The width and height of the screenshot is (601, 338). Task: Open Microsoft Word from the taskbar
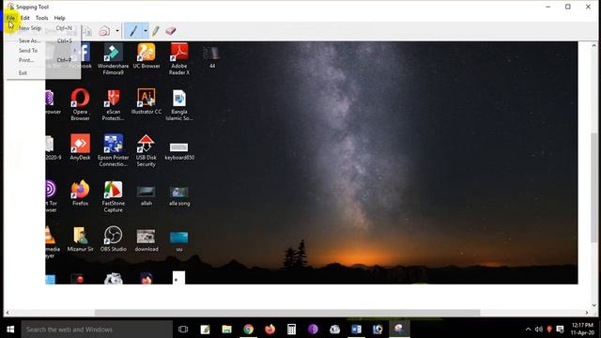pyautogui.click(x=356, y=330)
